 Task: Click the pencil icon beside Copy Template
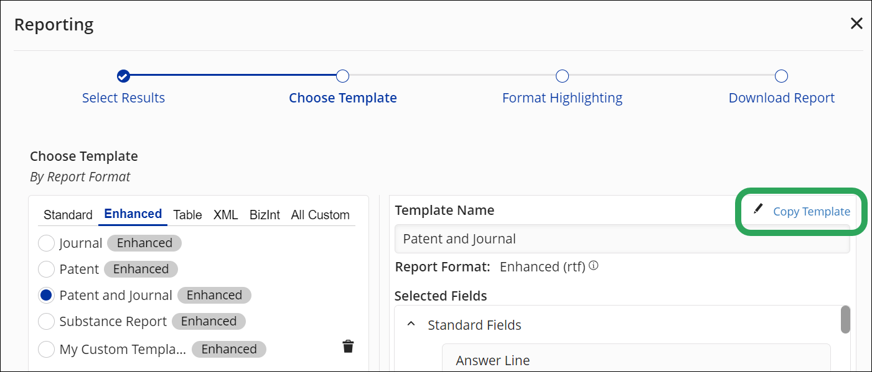[x=757, y=209]
